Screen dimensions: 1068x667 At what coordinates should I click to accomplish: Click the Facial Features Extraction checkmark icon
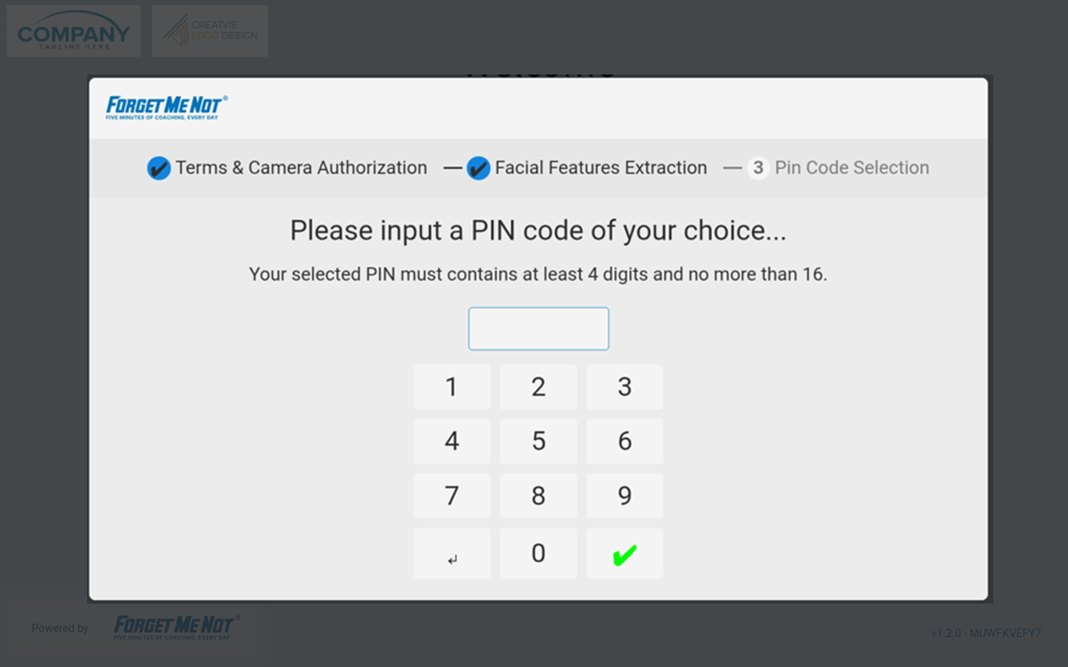[479, 168]
